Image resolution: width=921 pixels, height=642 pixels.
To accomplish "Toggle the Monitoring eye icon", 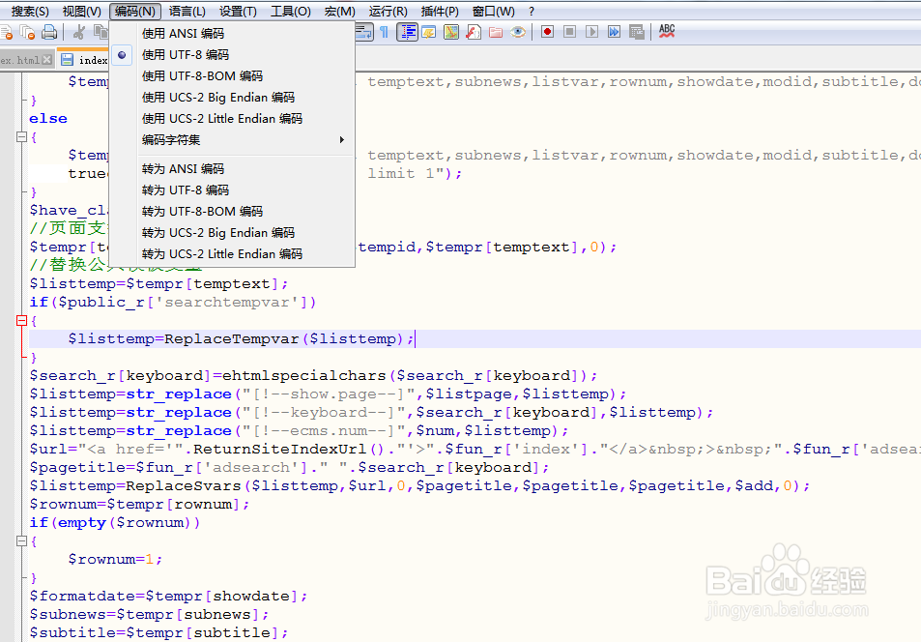I will [518, 32].
